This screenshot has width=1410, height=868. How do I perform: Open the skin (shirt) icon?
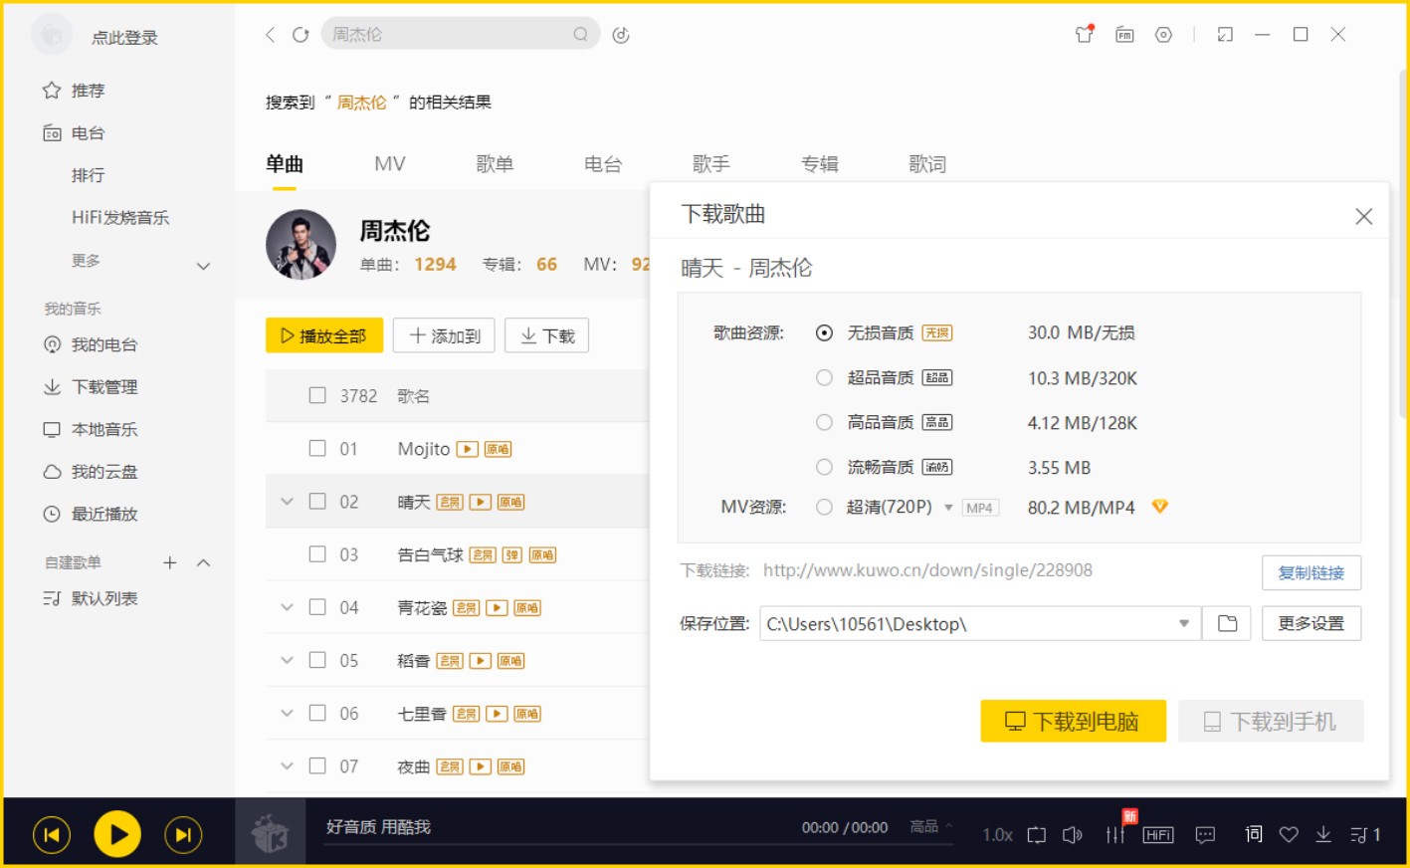[x=1085, y=34]
